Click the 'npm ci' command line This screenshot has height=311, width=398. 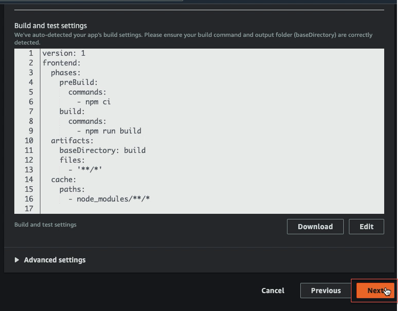click(94, 102)
